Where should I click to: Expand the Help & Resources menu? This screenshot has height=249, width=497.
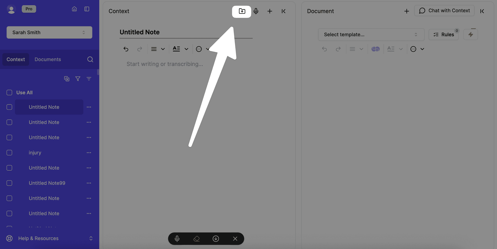coord(38,238)
